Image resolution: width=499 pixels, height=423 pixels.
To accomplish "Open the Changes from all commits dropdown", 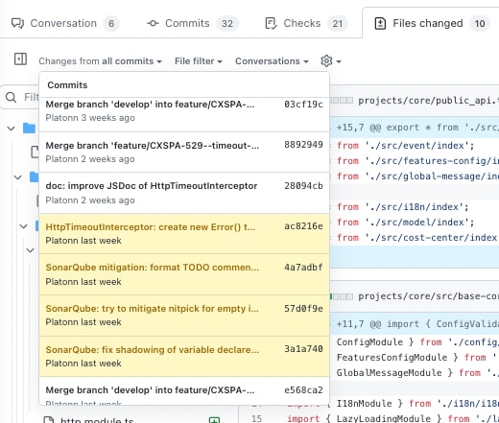I will 100,61.
